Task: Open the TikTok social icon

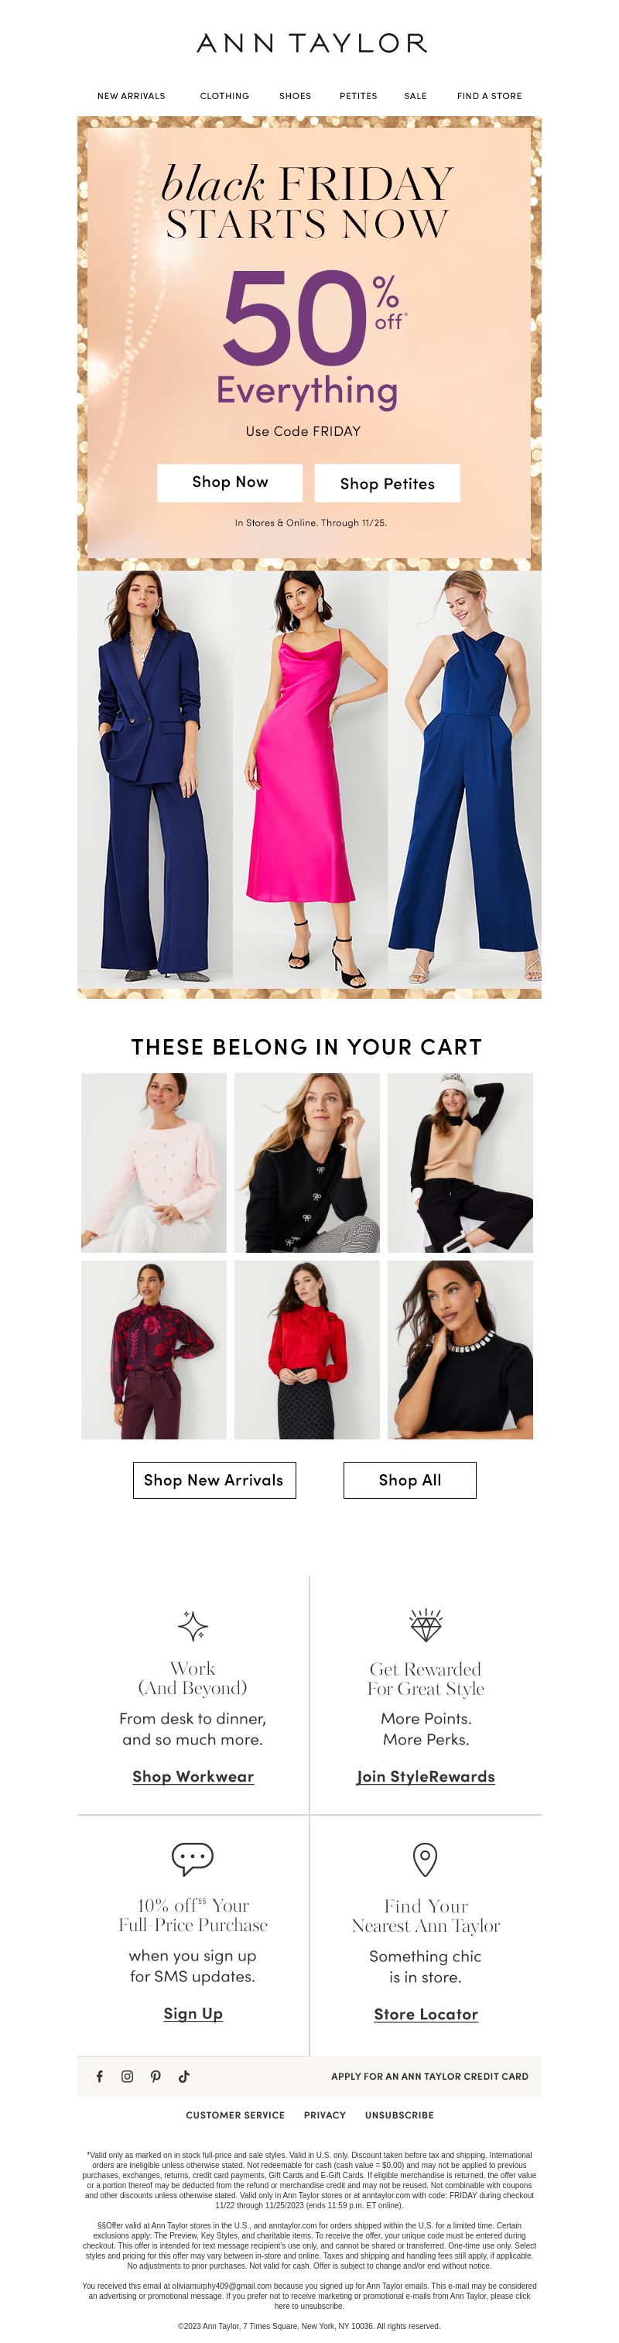Action: [183, 2077]
